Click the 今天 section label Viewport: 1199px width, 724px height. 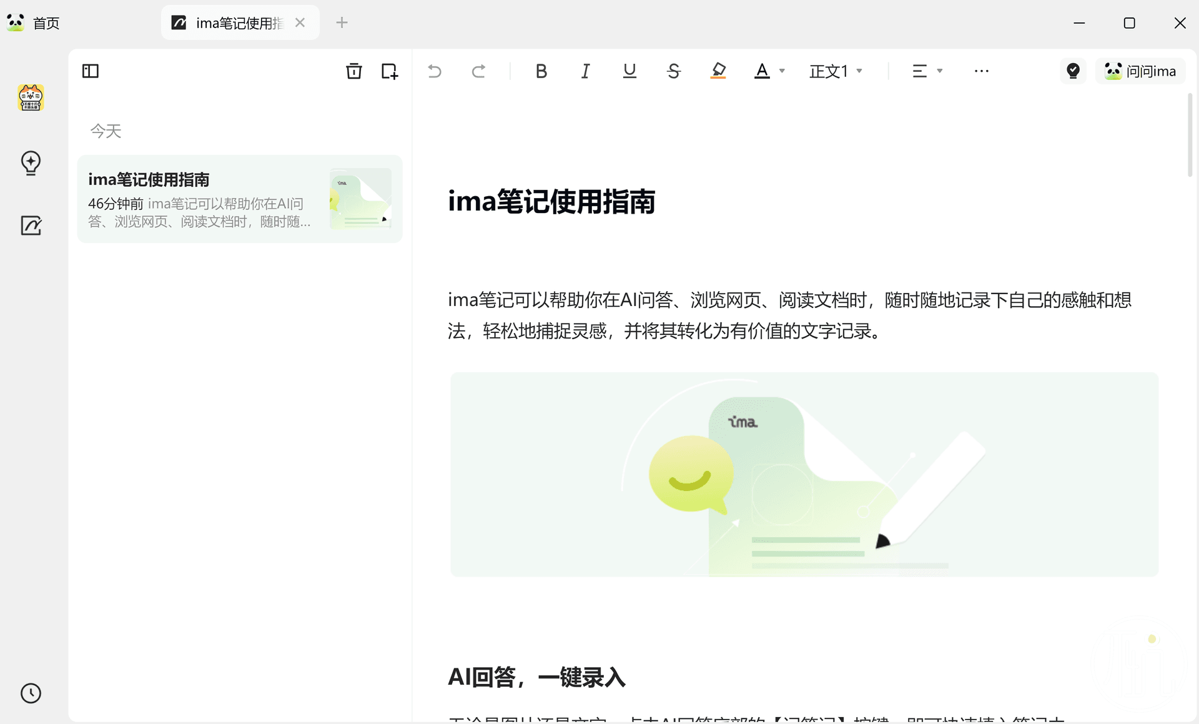point(106,131)
